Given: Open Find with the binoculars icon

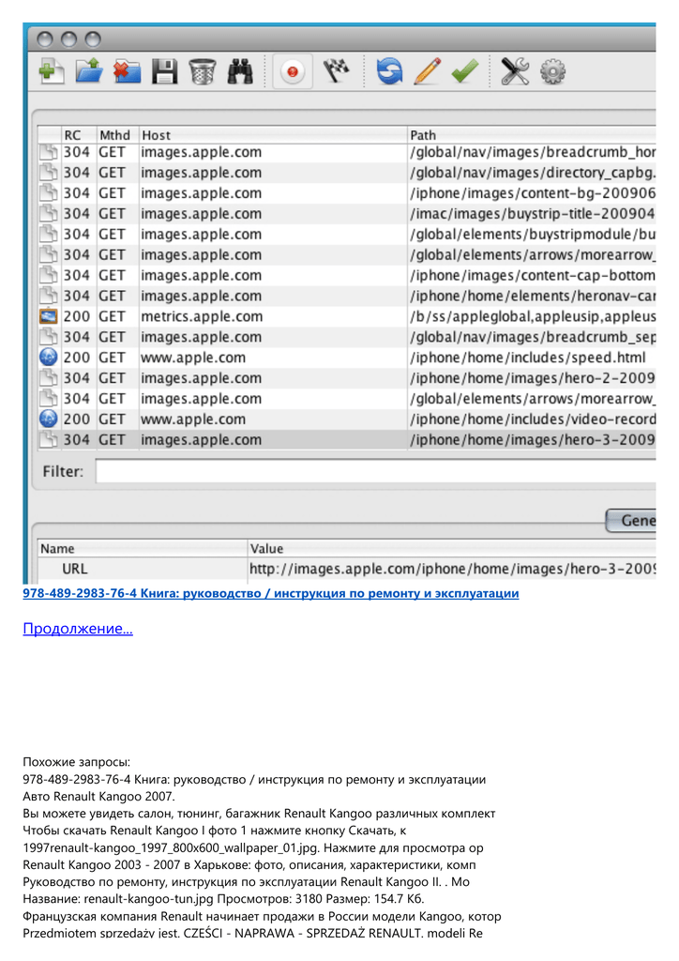Looking at the screenshot, I should (240, 71).
